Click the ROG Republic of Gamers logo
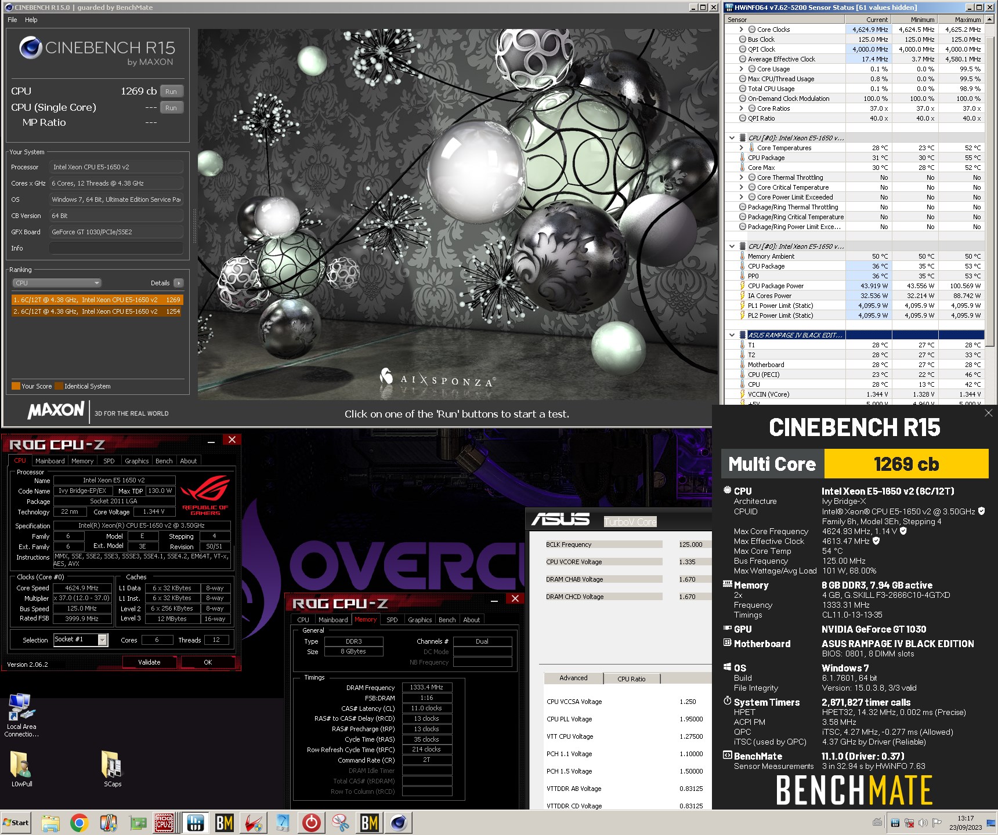998x835 pixels. coord(205,496)
